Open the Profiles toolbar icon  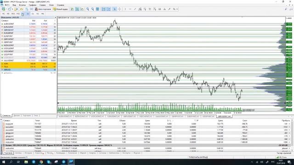tap(9, 9)
